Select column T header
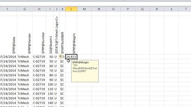This screenshot has height=107, width=191. pyautogui.click(x=185, y=9)
